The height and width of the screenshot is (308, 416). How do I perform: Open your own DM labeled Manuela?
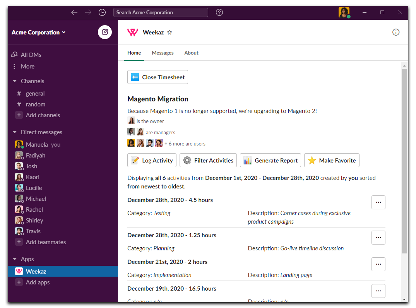click(x=63, y=145)
